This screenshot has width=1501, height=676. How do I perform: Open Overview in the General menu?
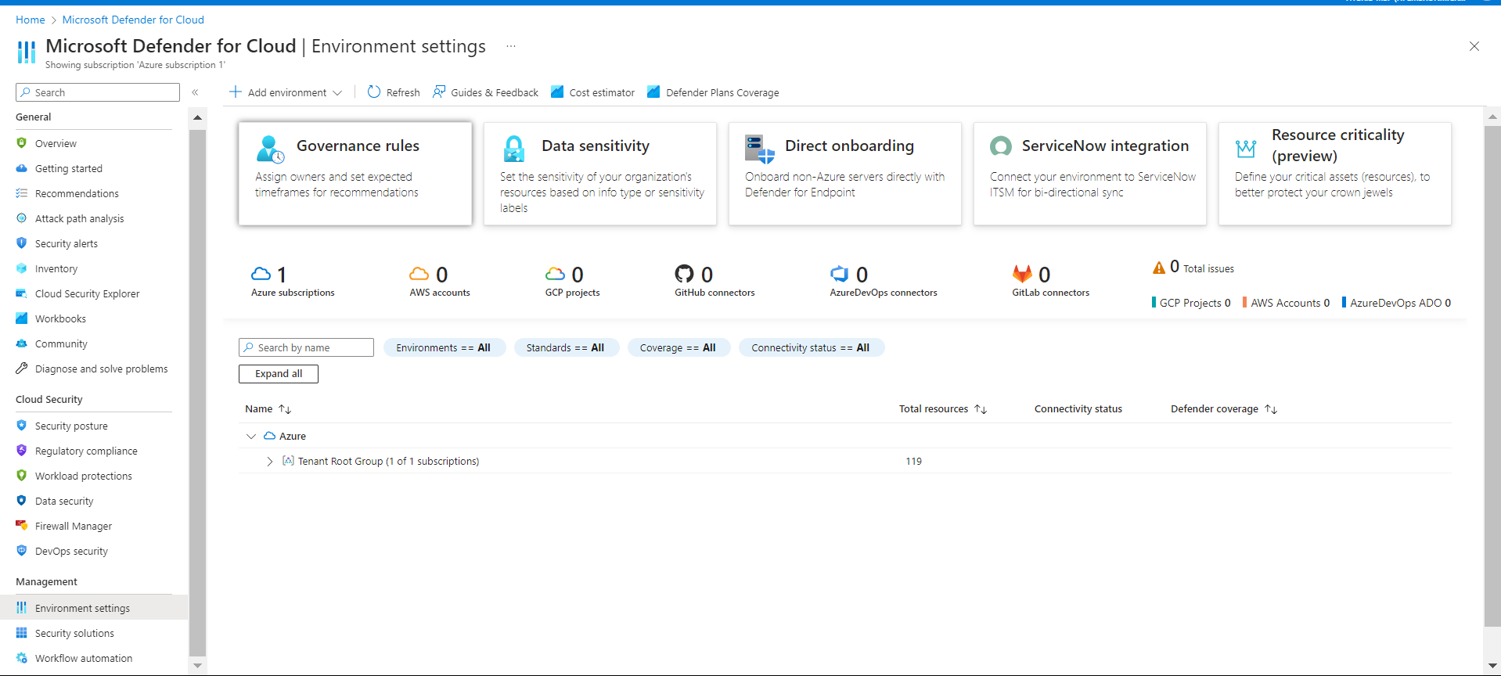56,143
